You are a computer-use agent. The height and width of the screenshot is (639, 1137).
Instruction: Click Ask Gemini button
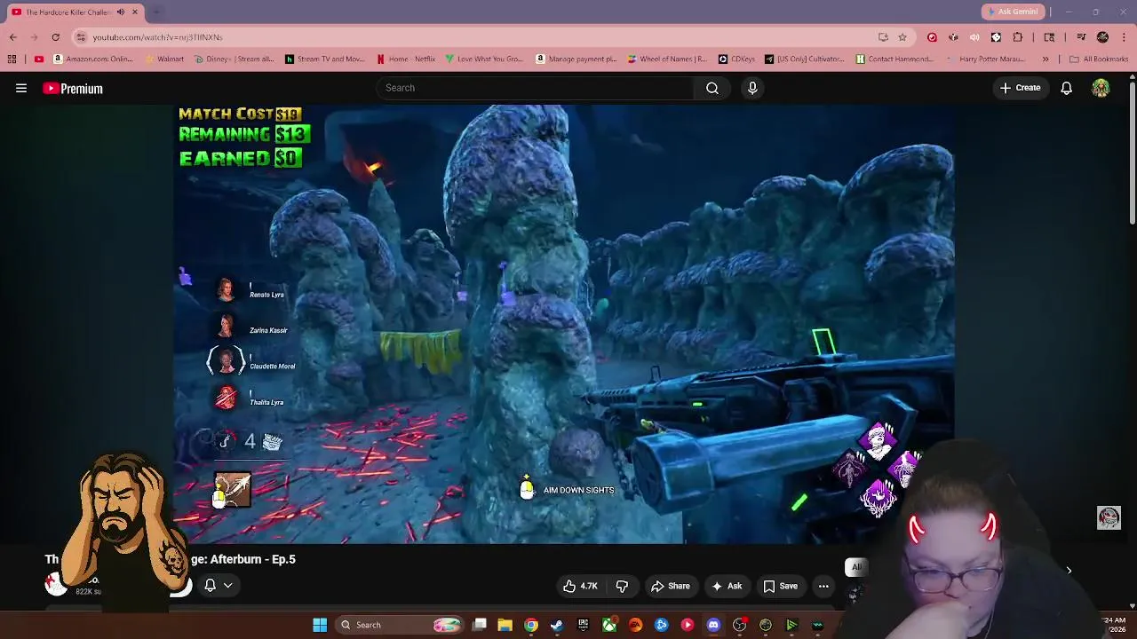click(1012, 12)
